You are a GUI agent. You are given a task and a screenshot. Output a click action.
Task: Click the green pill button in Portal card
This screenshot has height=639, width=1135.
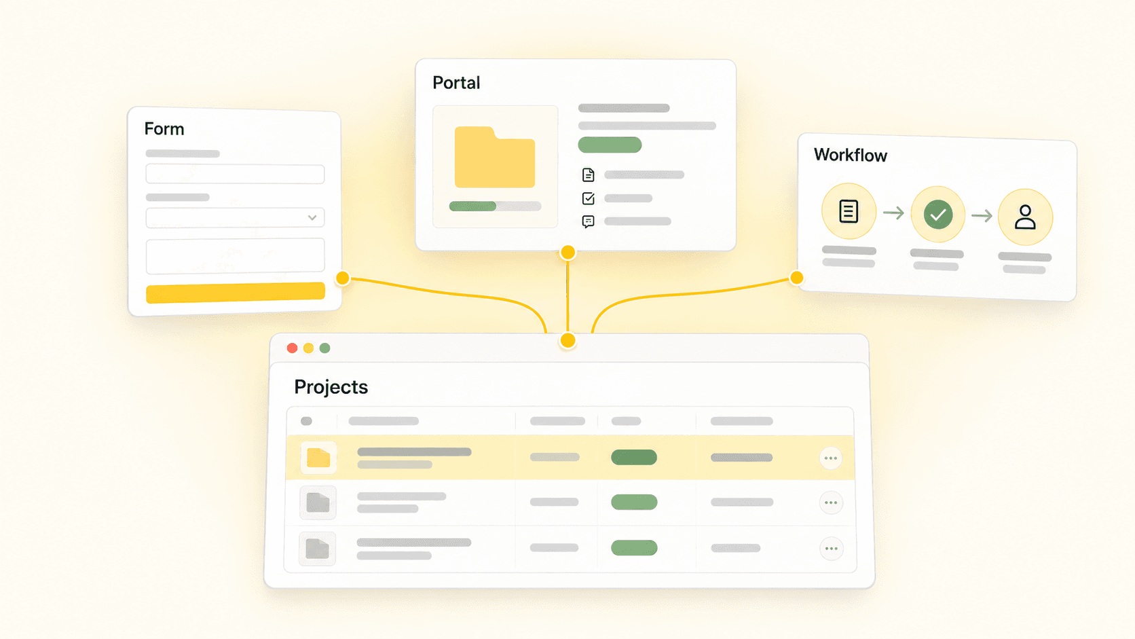click(610, 145)
